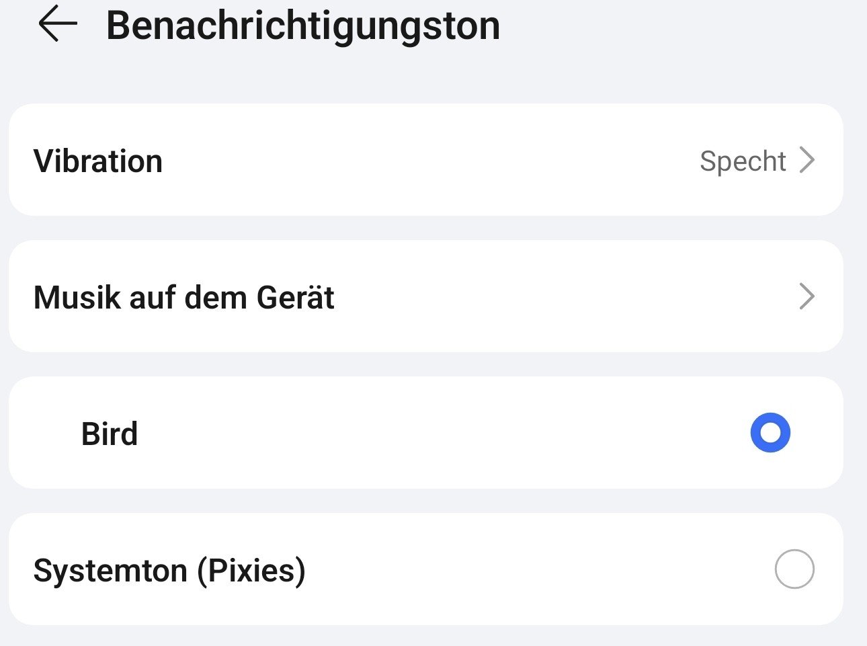Click empty header area right of the title
The height and width of the screenshot is (646, 867).
[x=672, y=26]
